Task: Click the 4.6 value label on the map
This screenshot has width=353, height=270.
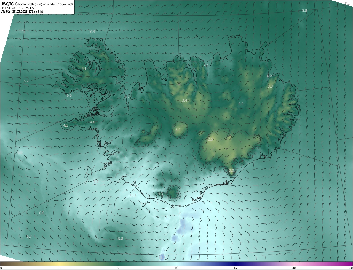Action: [93, 122]
